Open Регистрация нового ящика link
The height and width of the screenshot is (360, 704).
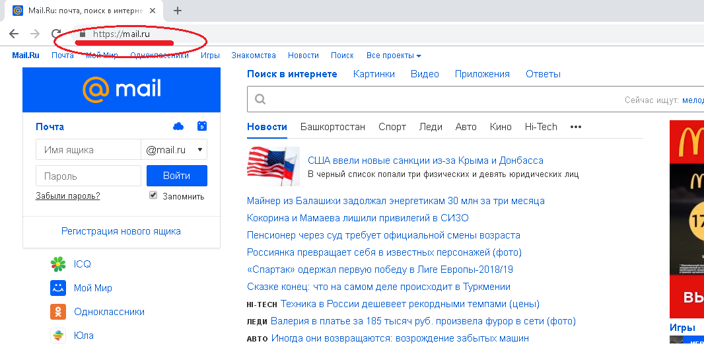[x=122, y=231]
